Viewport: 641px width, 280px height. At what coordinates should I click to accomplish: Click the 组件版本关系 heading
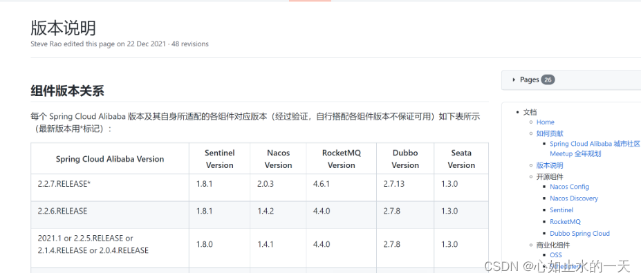[x=68, y=91]
